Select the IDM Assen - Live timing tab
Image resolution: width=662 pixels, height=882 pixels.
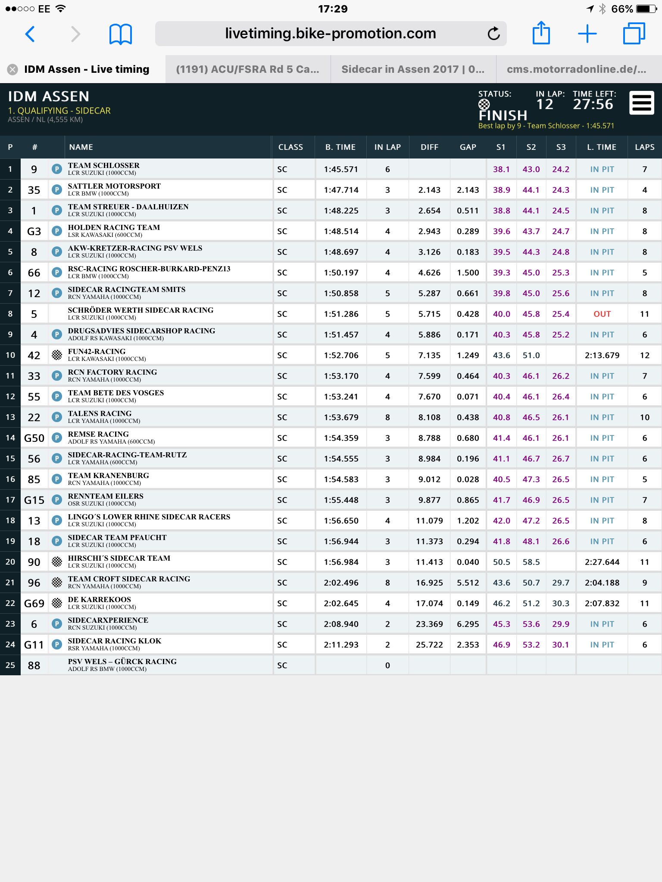[83, 69]
